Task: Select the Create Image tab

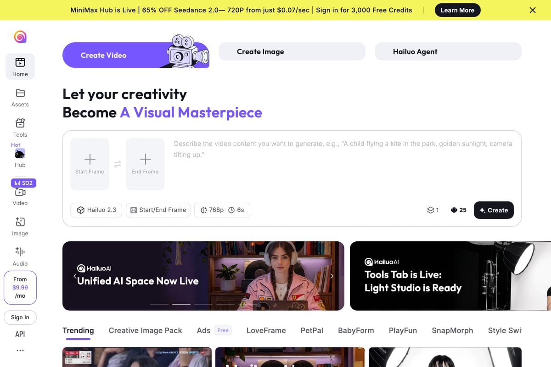Action: (x=292, y=51)
